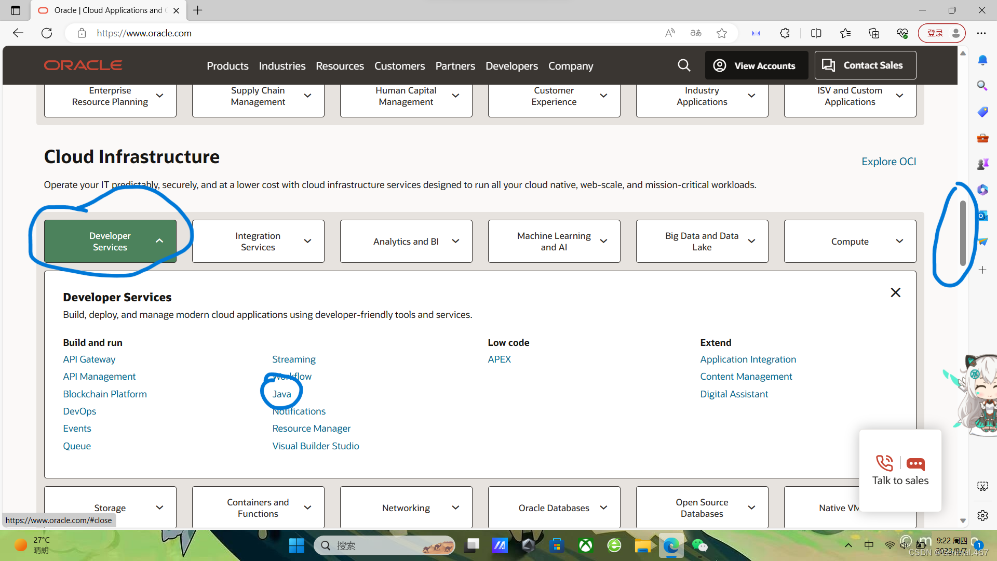Open browser extensions puzzle icon
Viewport: 997px width, 561px height.
click(x=785, y=33)
